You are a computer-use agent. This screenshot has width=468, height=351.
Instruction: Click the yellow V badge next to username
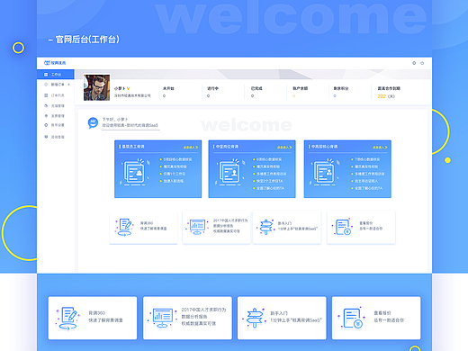click(x=129, y=88)
